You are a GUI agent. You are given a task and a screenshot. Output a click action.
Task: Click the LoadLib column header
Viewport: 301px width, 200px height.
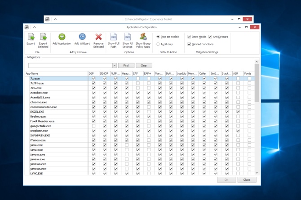[182, 74]
